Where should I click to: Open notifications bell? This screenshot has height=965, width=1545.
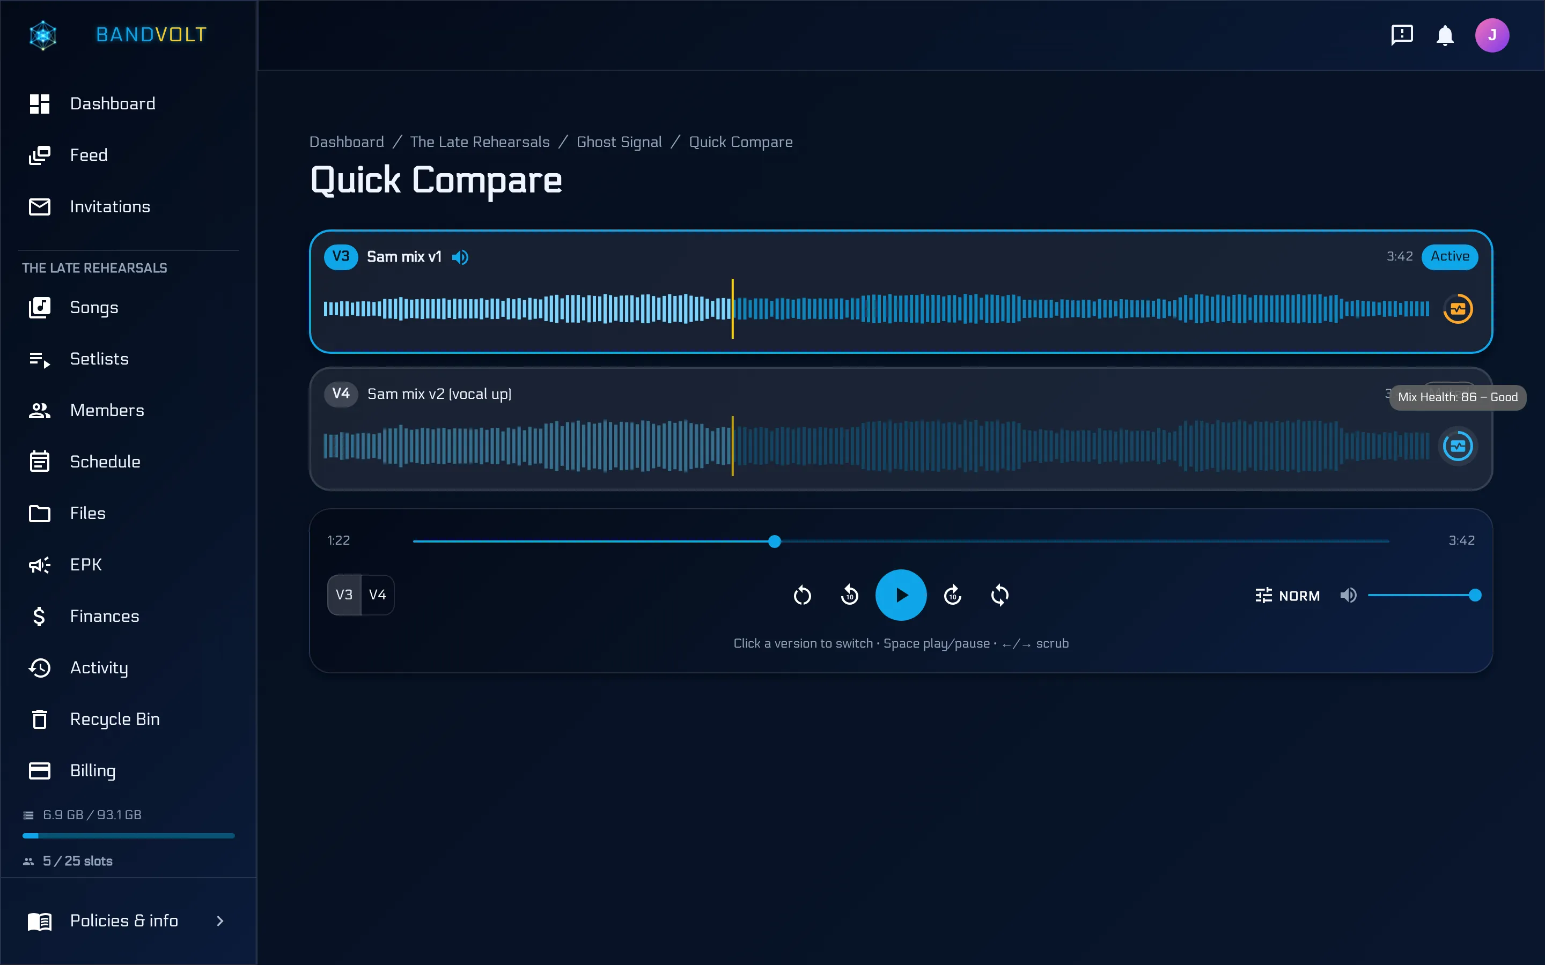pyautogui.click(x=1445, y=35)
